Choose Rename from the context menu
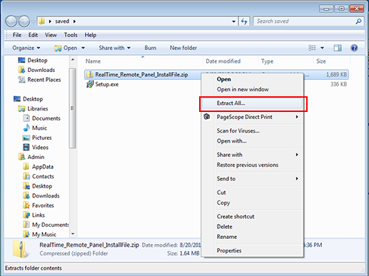Viewport: 369px width, 276px height. [x=253, y=237]
